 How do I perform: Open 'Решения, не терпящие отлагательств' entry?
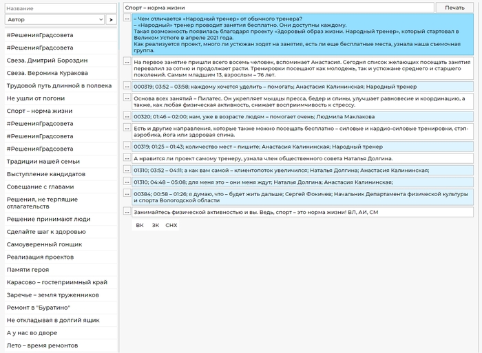point(61,203)
